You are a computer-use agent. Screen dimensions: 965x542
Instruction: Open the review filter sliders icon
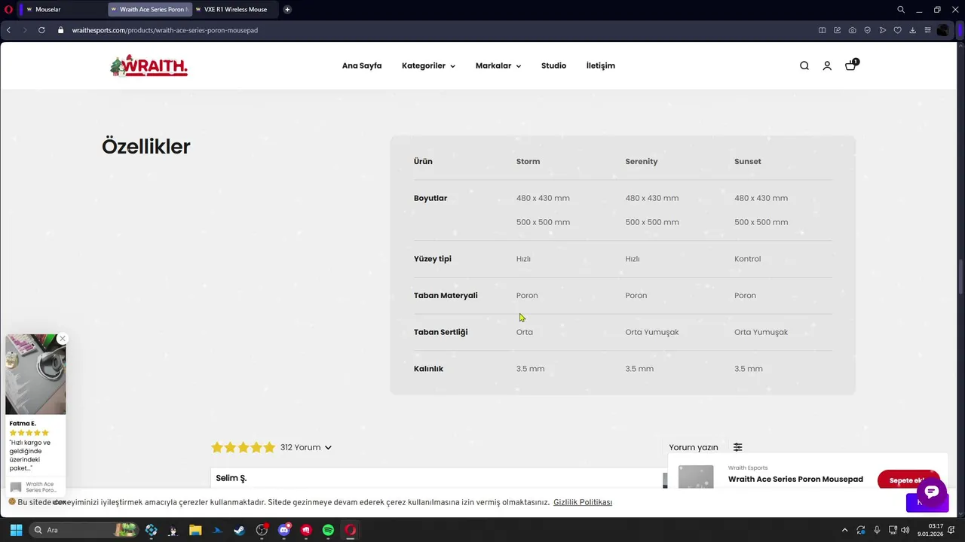pyautogui.click(x=738, y=447)
